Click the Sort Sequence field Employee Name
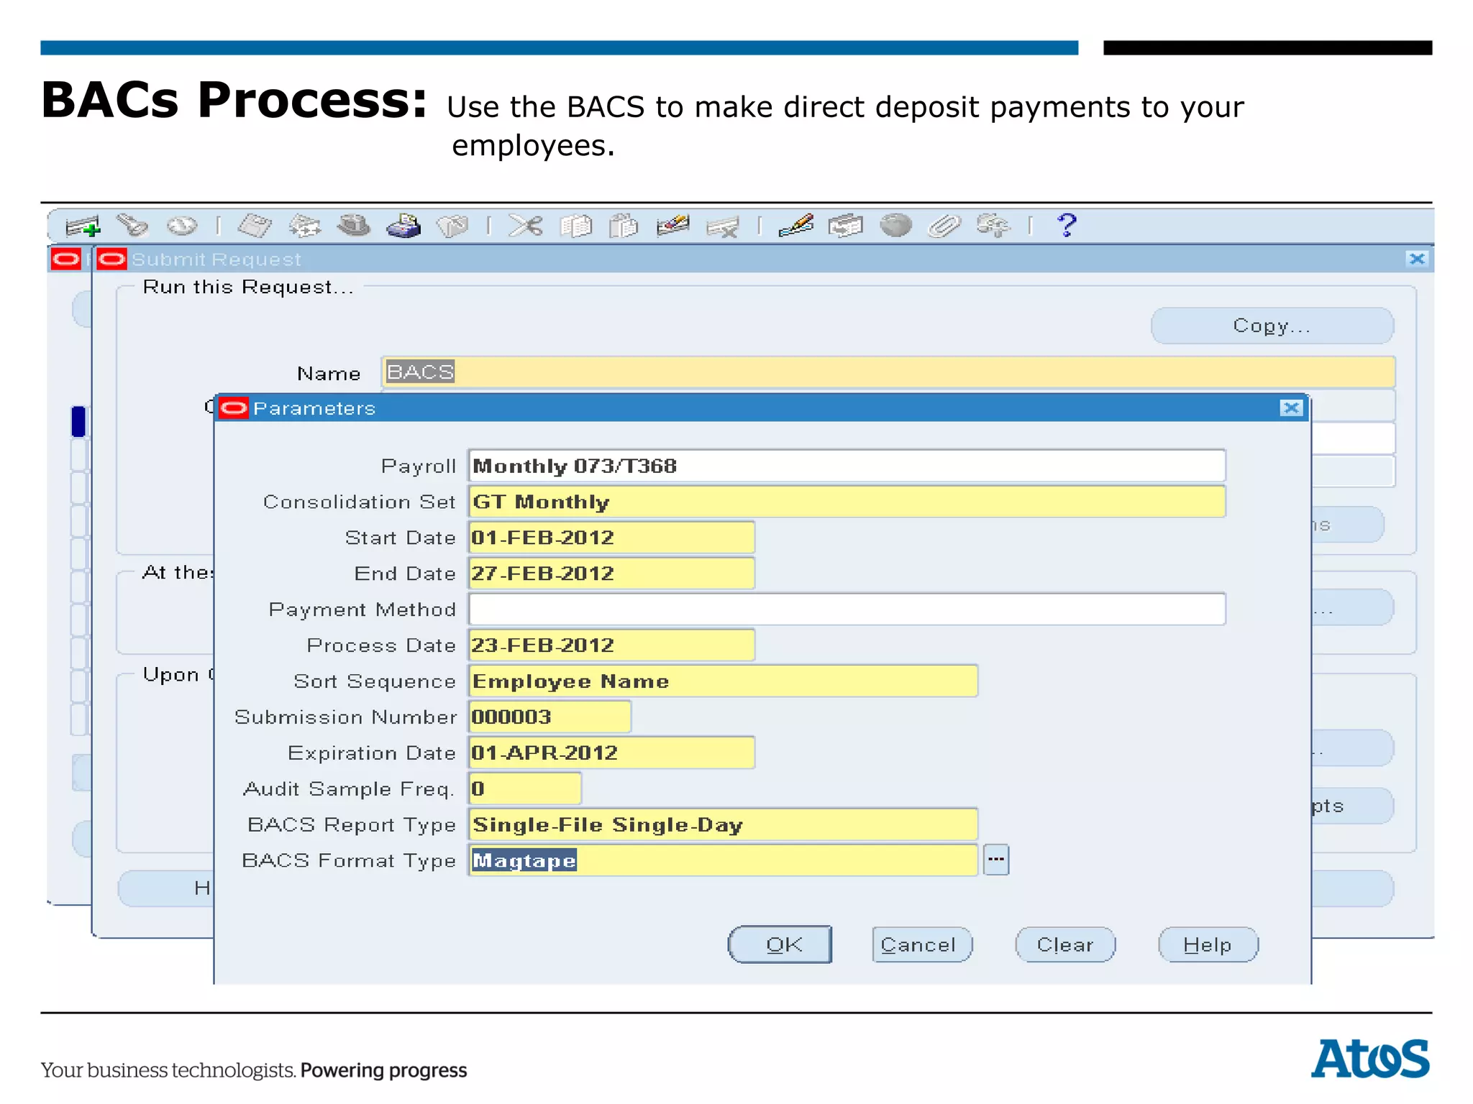 coord(723,681)
